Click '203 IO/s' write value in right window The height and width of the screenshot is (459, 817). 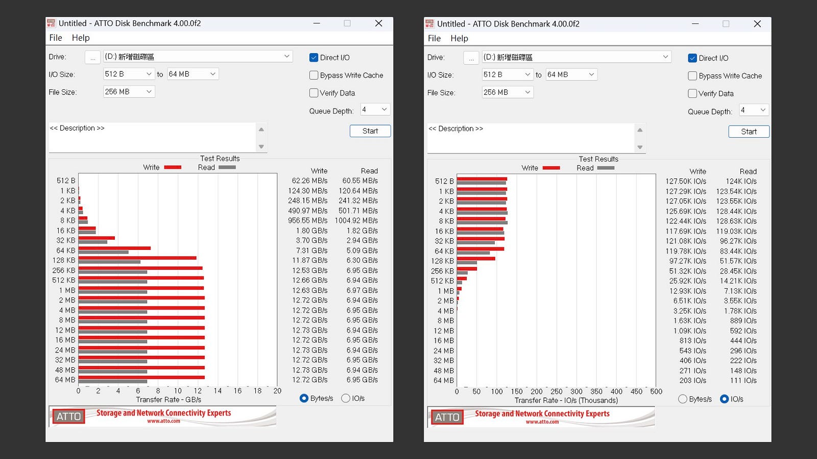[x=693, y=380]
